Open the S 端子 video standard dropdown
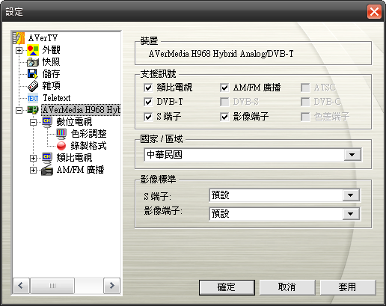 (351, 195)
